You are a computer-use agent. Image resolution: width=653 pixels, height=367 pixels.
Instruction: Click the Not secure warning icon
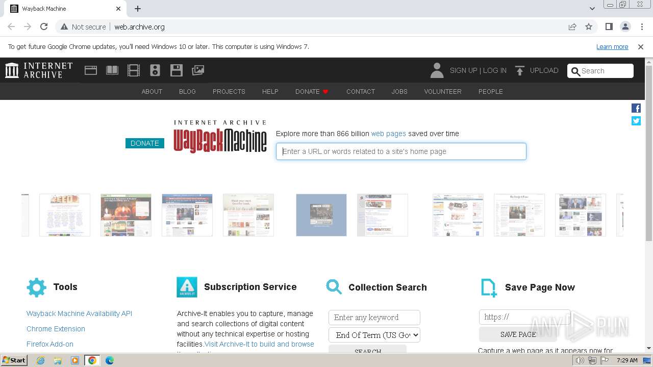[64, 27]
